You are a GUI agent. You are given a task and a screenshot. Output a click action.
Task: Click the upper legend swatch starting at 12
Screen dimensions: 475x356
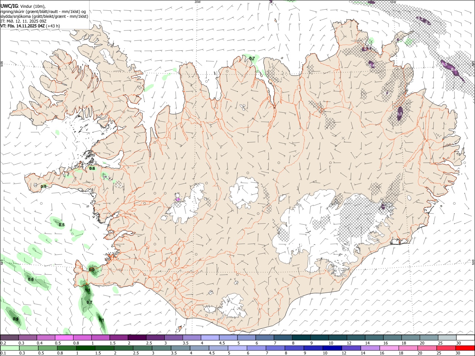coord(356,337)
